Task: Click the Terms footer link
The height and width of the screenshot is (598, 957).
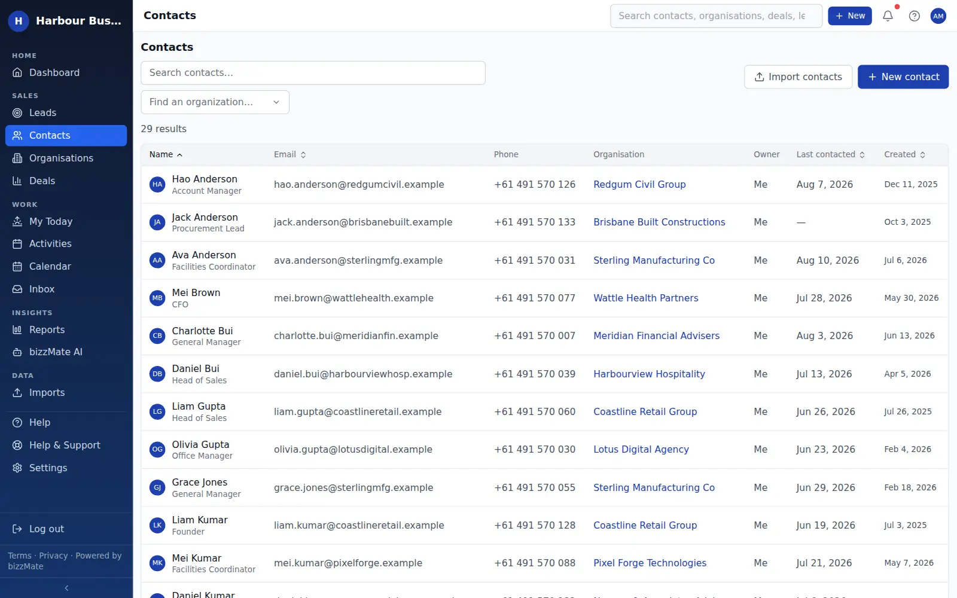Action: 19,556
